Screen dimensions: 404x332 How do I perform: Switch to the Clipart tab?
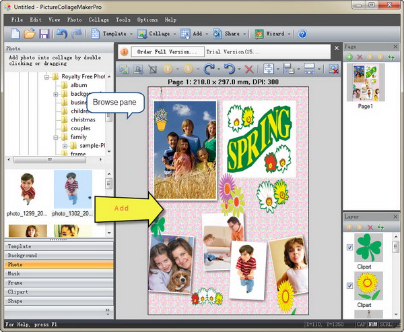coord(59,292)
